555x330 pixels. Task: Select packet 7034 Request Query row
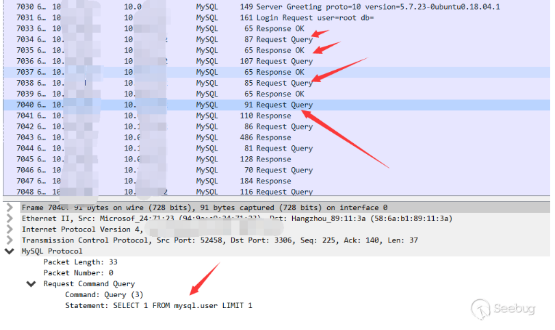274,40
